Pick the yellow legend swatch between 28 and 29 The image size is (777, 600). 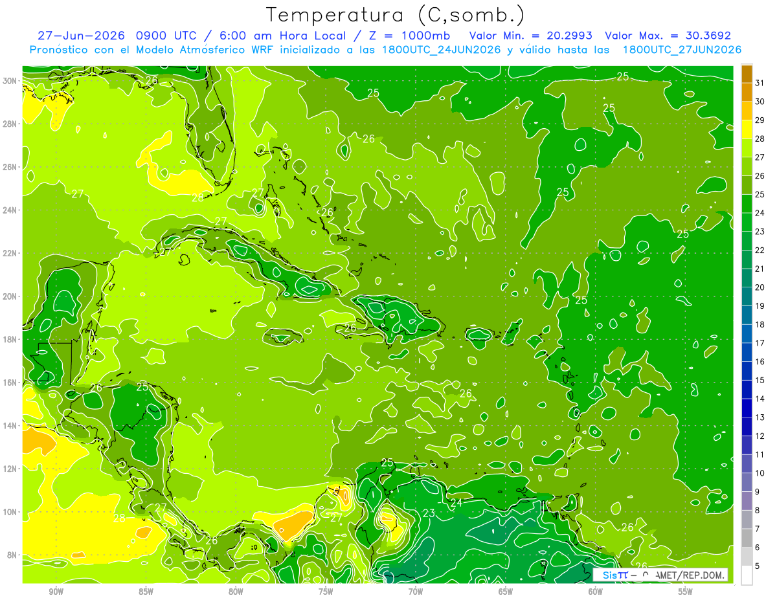point(747,129)
